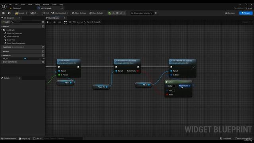Open Content Drawer
The height and width of the screenshot is (143, 254).
pyautogui.click(x=9, y=139)
